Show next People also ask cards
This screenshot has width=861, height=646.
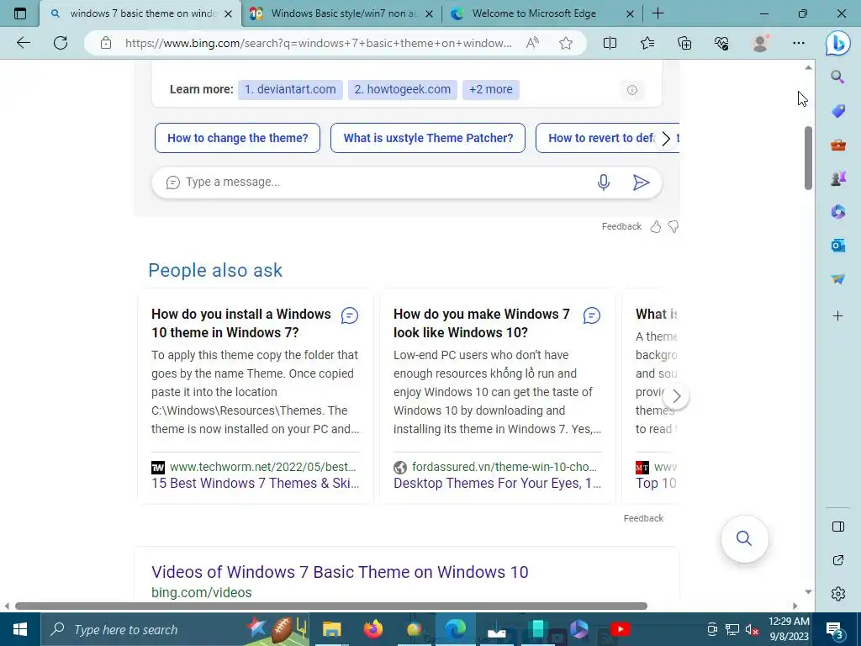[x=677, y=396]
